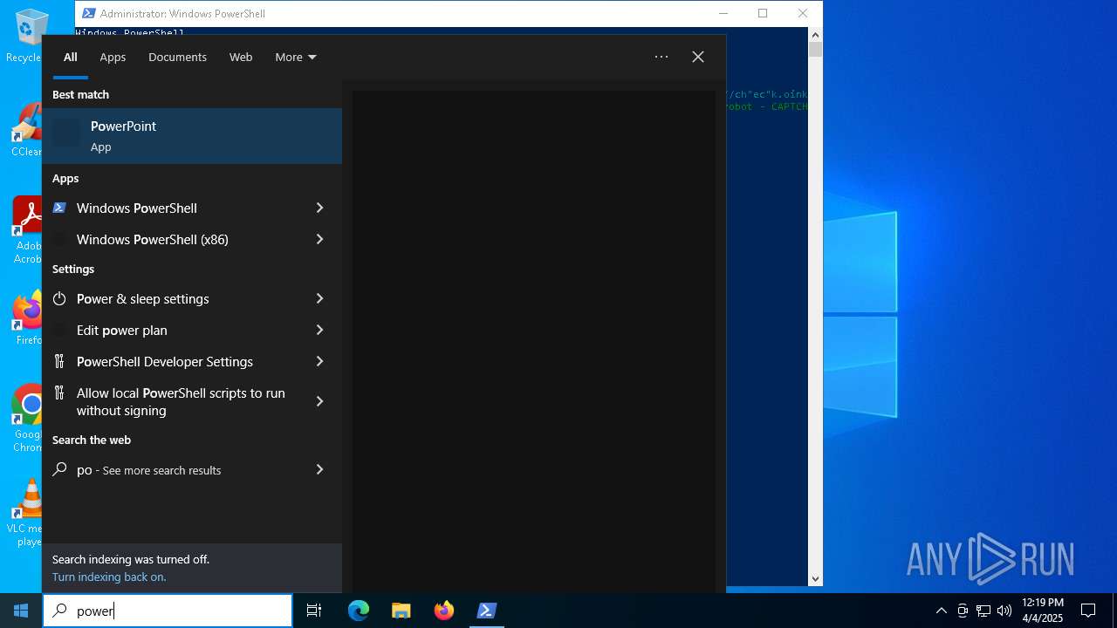
Task: Click the web search magnifier icon beside po
Action: click(59, 469)
